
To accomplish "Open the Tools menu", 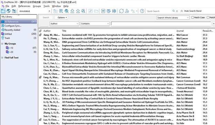I will pyautogui.click(x=47, y=6).
